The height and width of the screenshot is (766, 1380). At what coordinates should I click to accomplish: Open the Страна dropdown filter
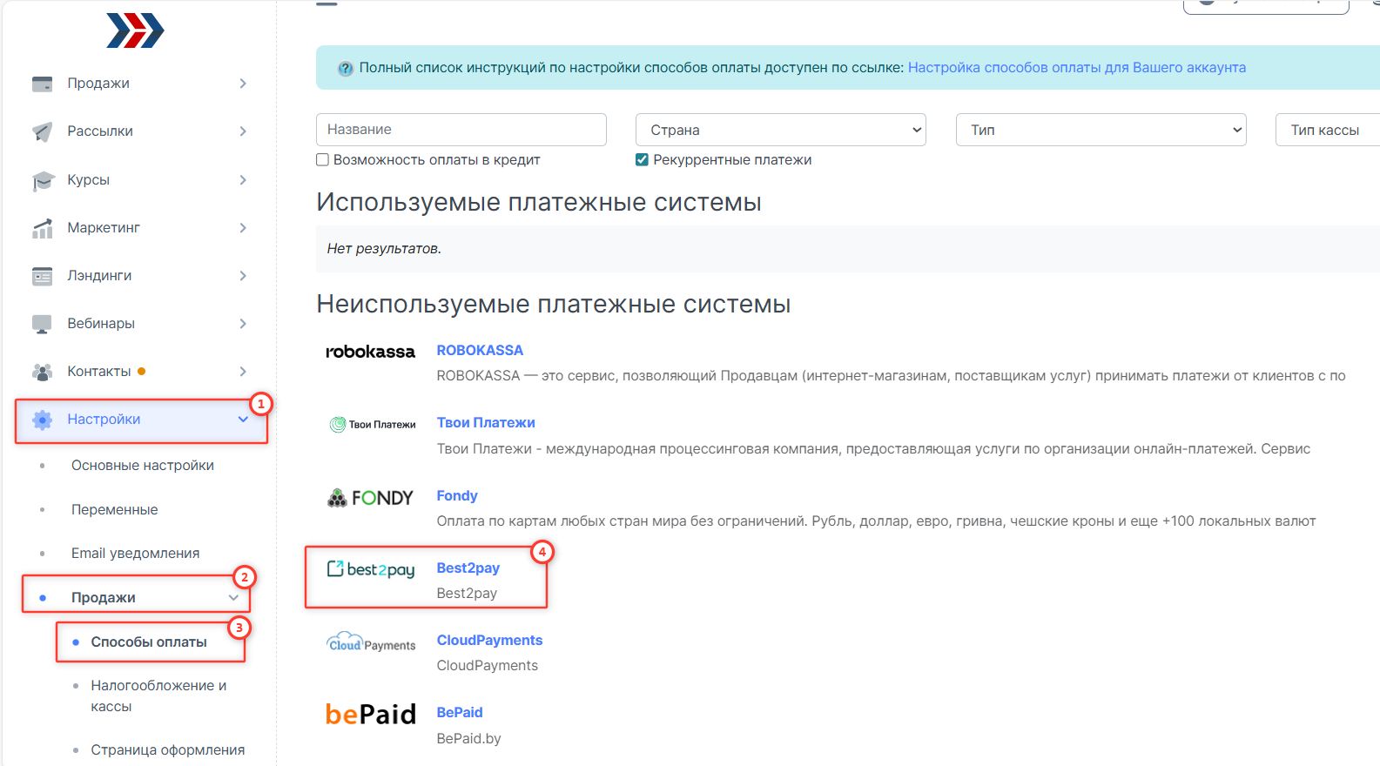[x=780, y=130]
